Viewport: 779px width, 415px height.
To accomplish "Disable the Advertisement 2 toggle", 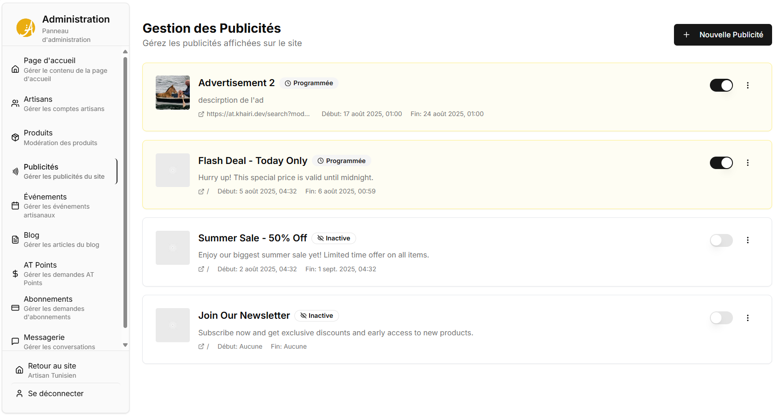I will tap(721, 85).
